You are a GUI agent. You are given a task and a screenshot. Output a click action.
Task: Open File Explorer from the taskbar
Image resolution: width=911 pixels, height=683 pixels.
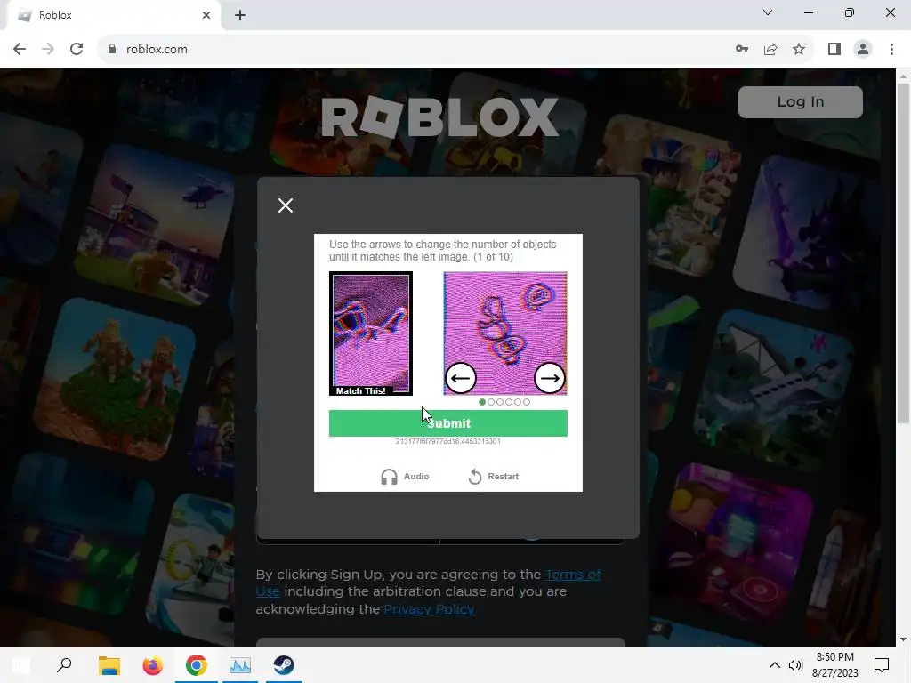109,665
